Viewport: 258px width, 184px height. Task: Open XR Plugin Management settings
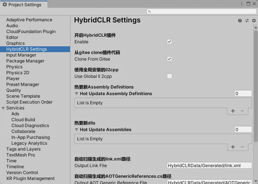30,178
